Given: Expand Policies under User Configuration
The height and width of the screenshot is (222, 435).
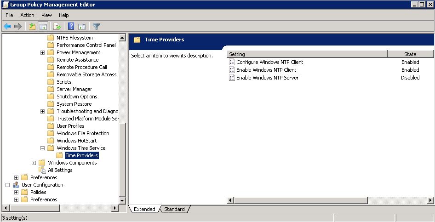Looking at the screenshot, I should pyautogui.click(x=16, y=192).
